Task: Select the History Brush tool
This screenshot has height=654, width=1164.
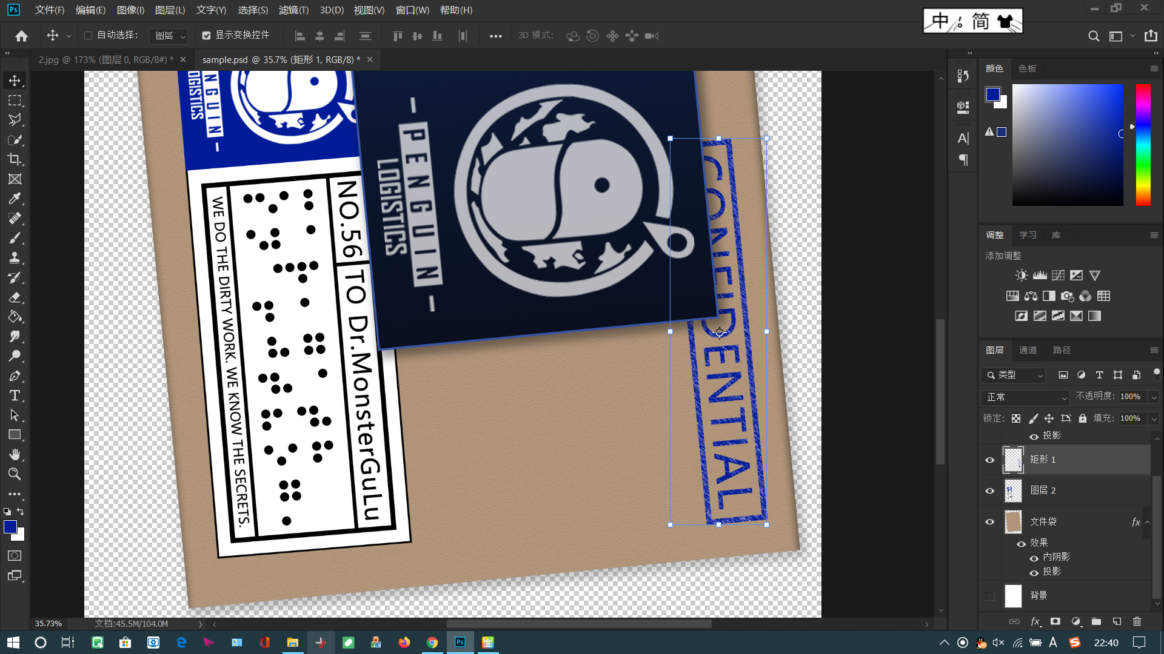Action: pos(15,278)
